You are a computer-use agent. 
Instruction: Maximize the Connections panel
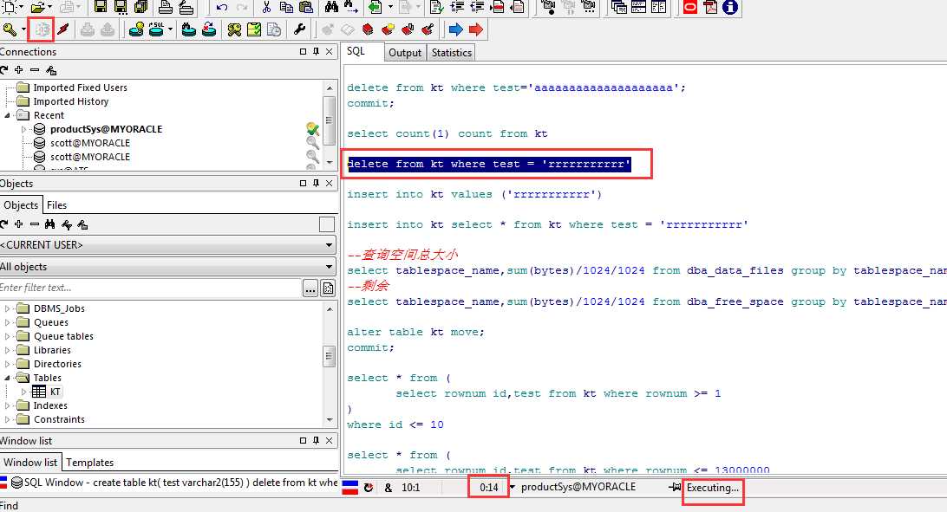304,52
